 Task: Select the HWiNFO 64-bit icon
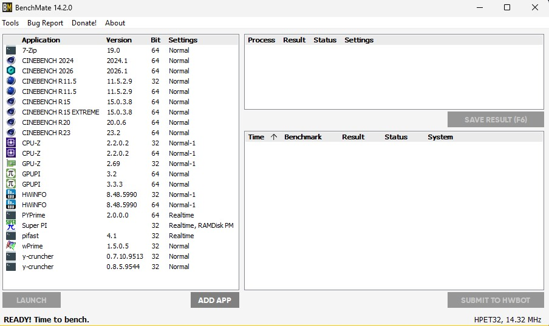click(11, 205)
